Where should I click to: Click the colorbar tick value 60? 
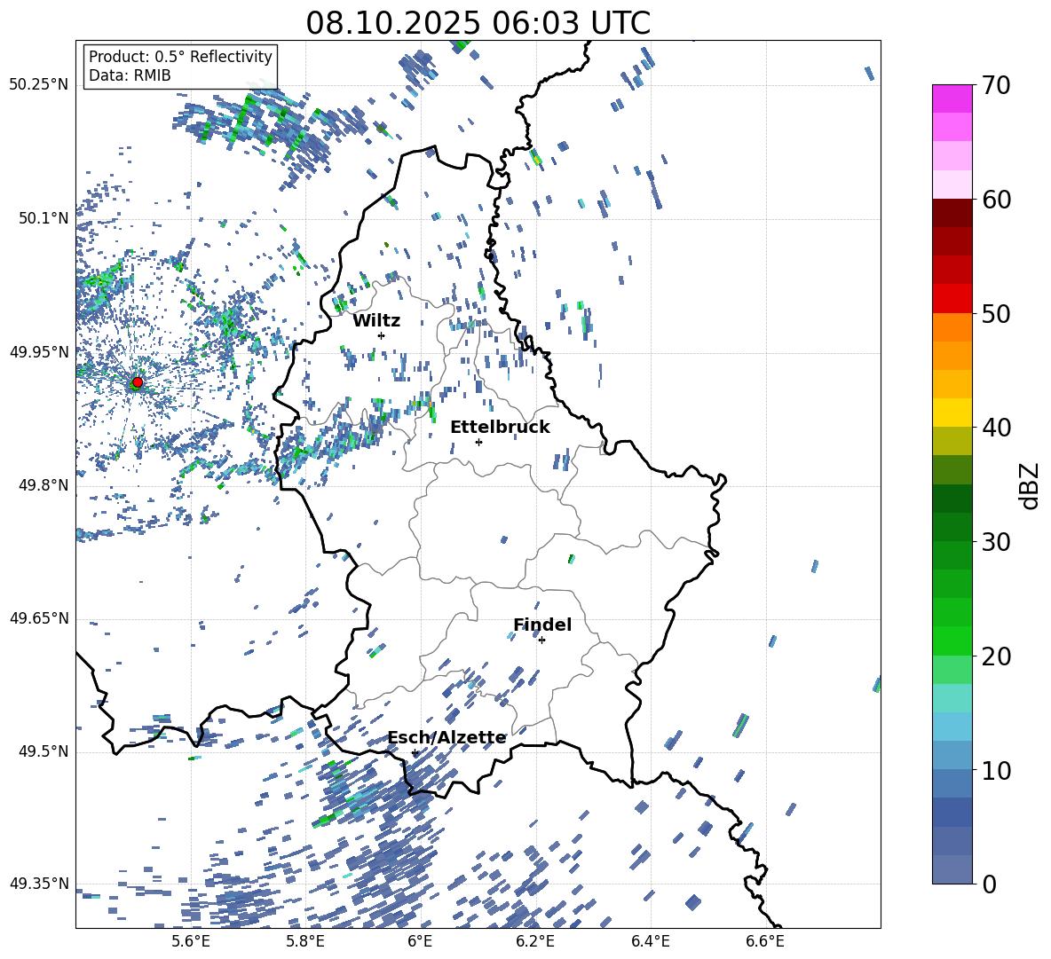pos(996,200)
